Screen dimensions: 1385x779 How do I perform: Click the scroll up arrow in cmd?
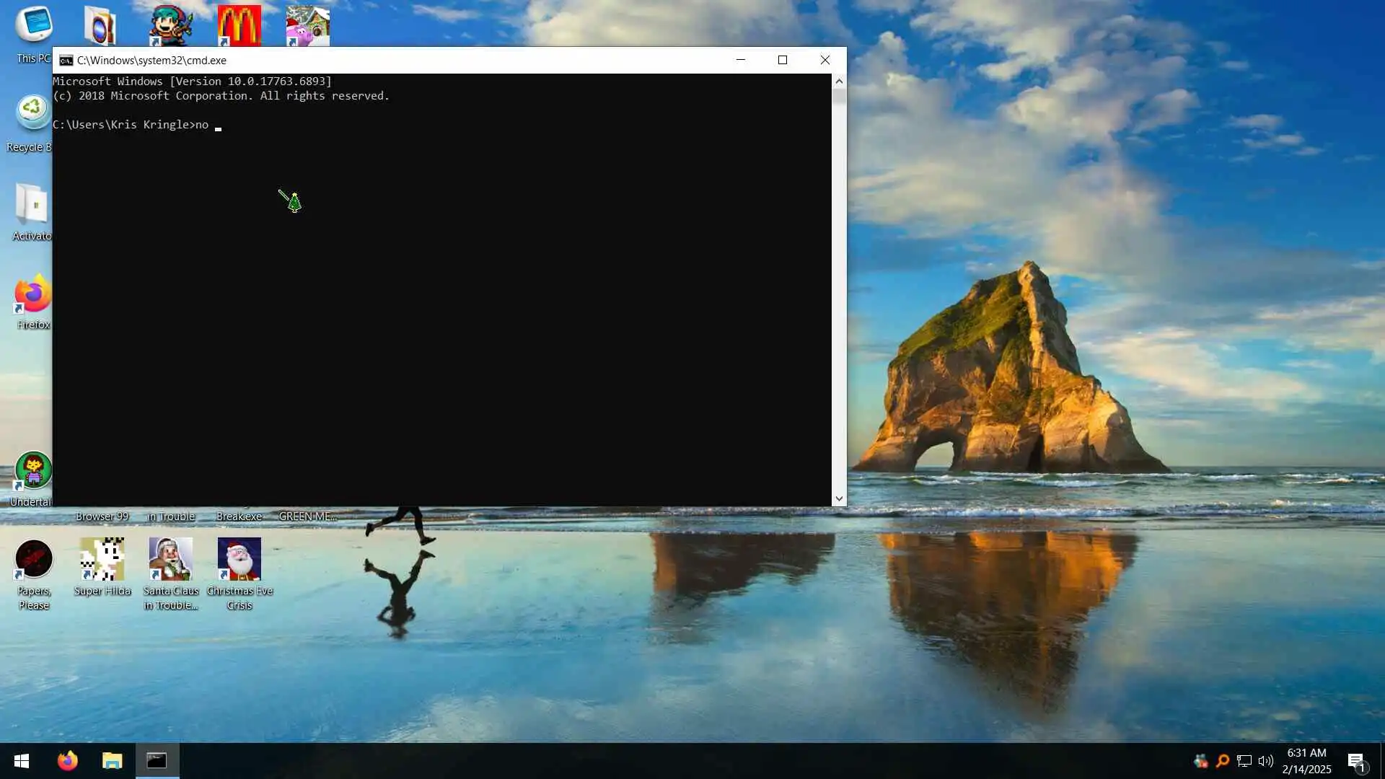coord(839,82)
